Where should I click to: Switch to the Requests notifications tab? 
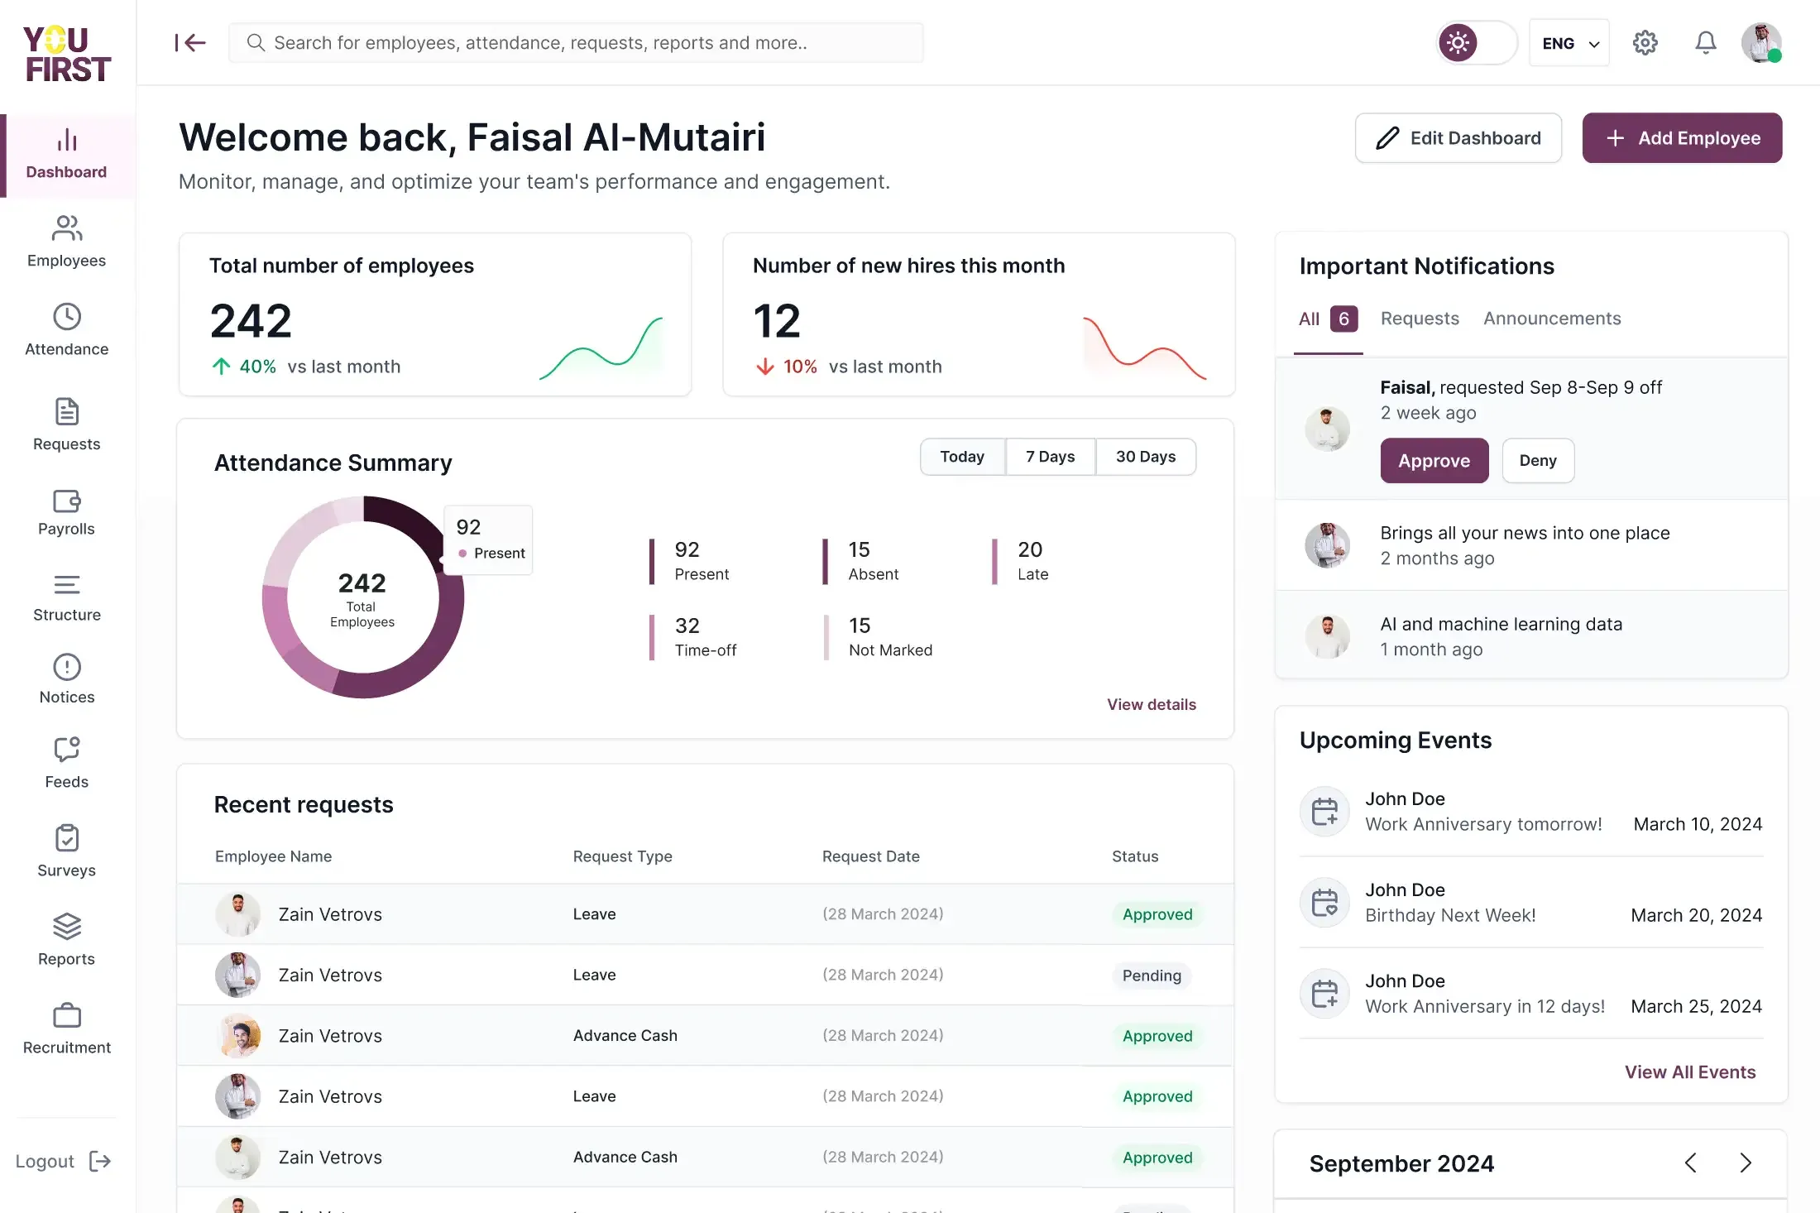click(1420, 319)
